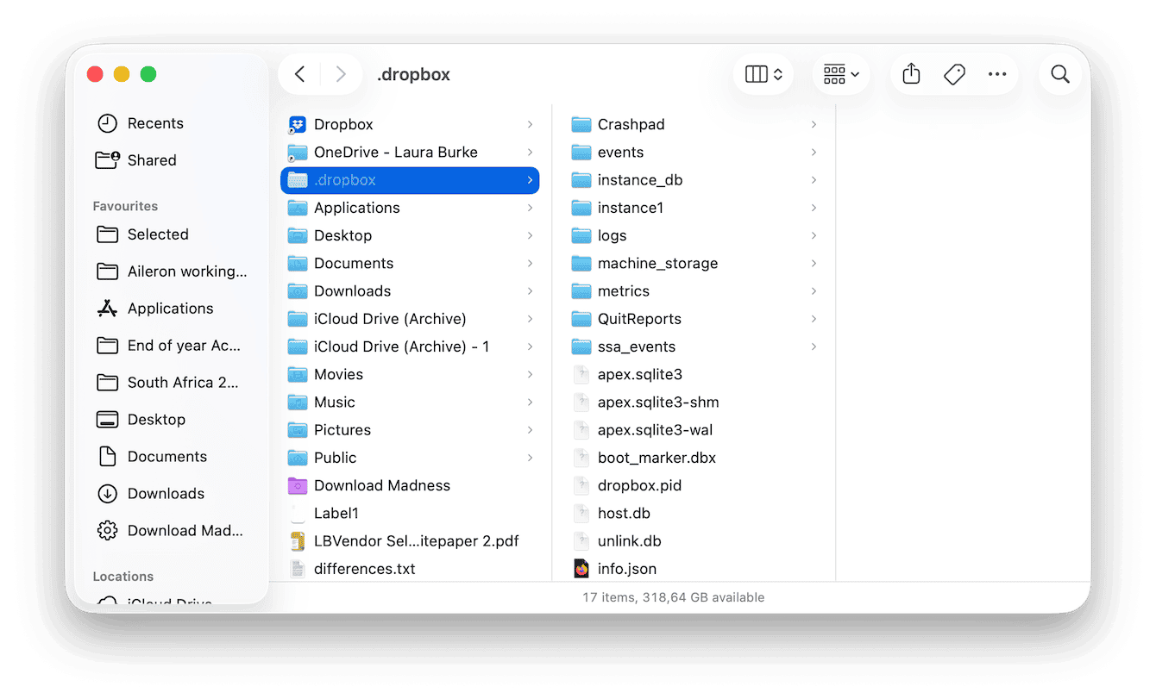Image resolution: width=1156 pixels, height=699 pixels.
Task: Open the view options chevron dropdown
Action: [776, 74]
